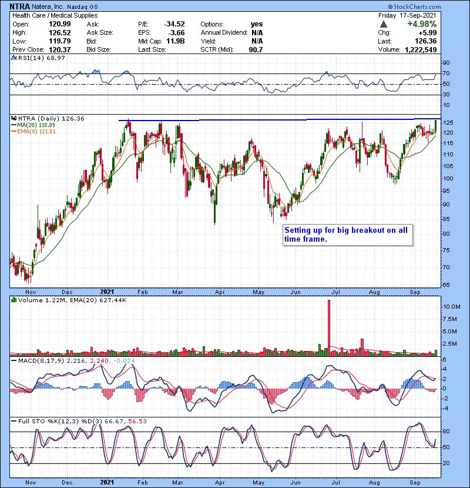This screenshot has width=470, height=488.
Task: Click the Chg value +5.99
Action: click(x=427, y=33)
